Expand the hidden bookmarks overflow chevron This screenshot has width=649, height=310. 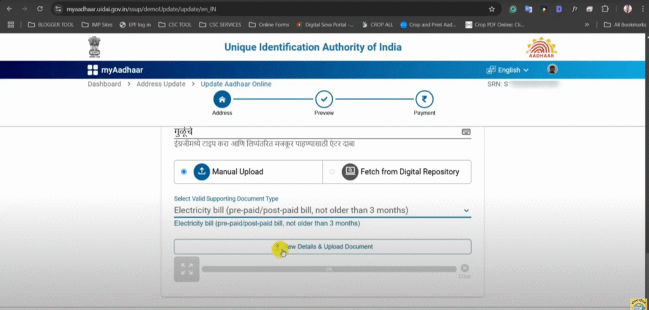click(x=587, y=25)
